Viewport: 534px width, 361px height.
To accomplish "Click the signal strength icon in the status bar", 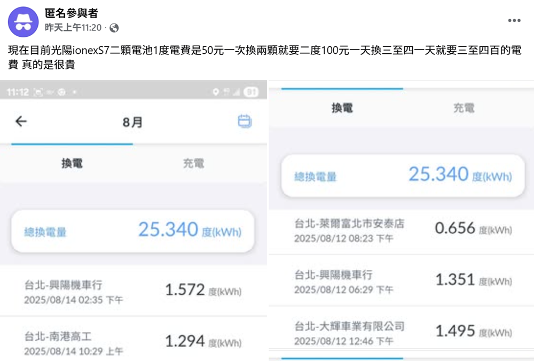I will click(x=237, y=91).
